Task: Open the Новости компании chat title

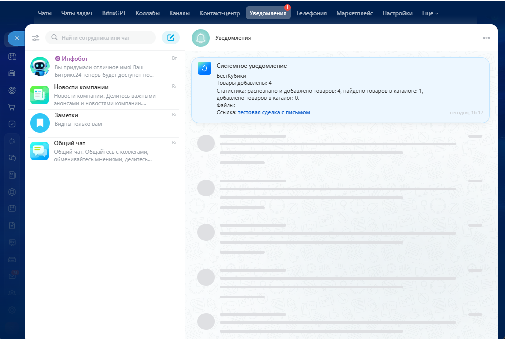Action: pos(81,87)
